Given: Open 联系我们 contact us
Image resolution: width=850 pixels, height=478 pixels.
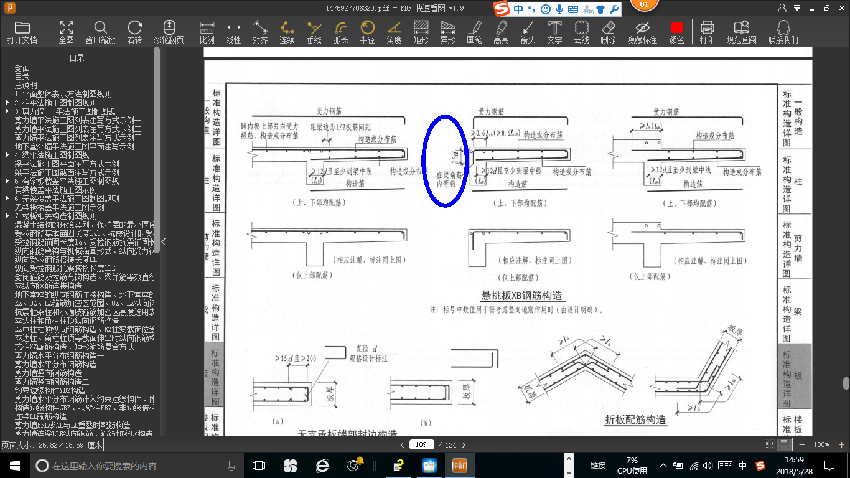Looking at the screenshot, I should tap(783, 32).
